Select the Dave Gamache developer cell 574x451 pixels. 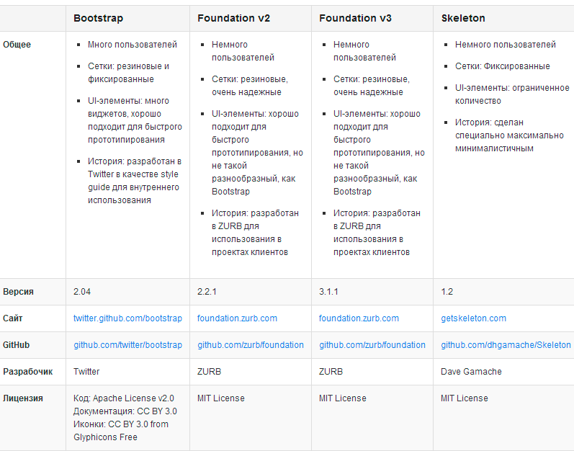(x=471, y=372)
